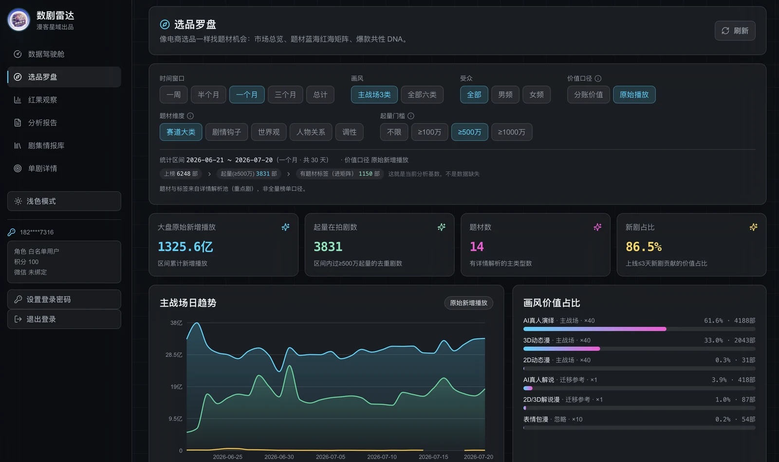779x462 pixels.
Task: Navigate to 单剧详情
Action: pos(64,168)
